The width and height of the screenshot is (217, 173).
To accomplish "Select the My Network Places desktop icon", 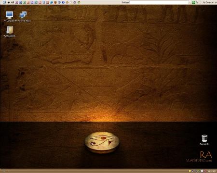I will click(23, 16).
